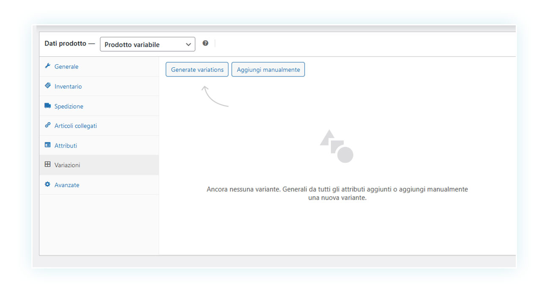Open the Generale tab
550x304 pixels.
(x=99, y=66)
